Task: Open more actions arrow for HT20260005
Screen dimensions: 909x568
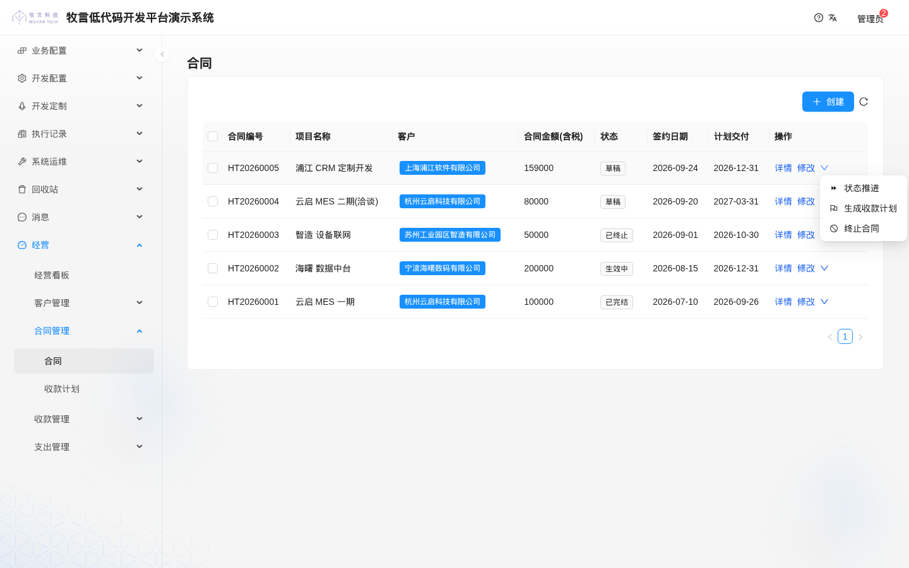Action: point(824,168)
